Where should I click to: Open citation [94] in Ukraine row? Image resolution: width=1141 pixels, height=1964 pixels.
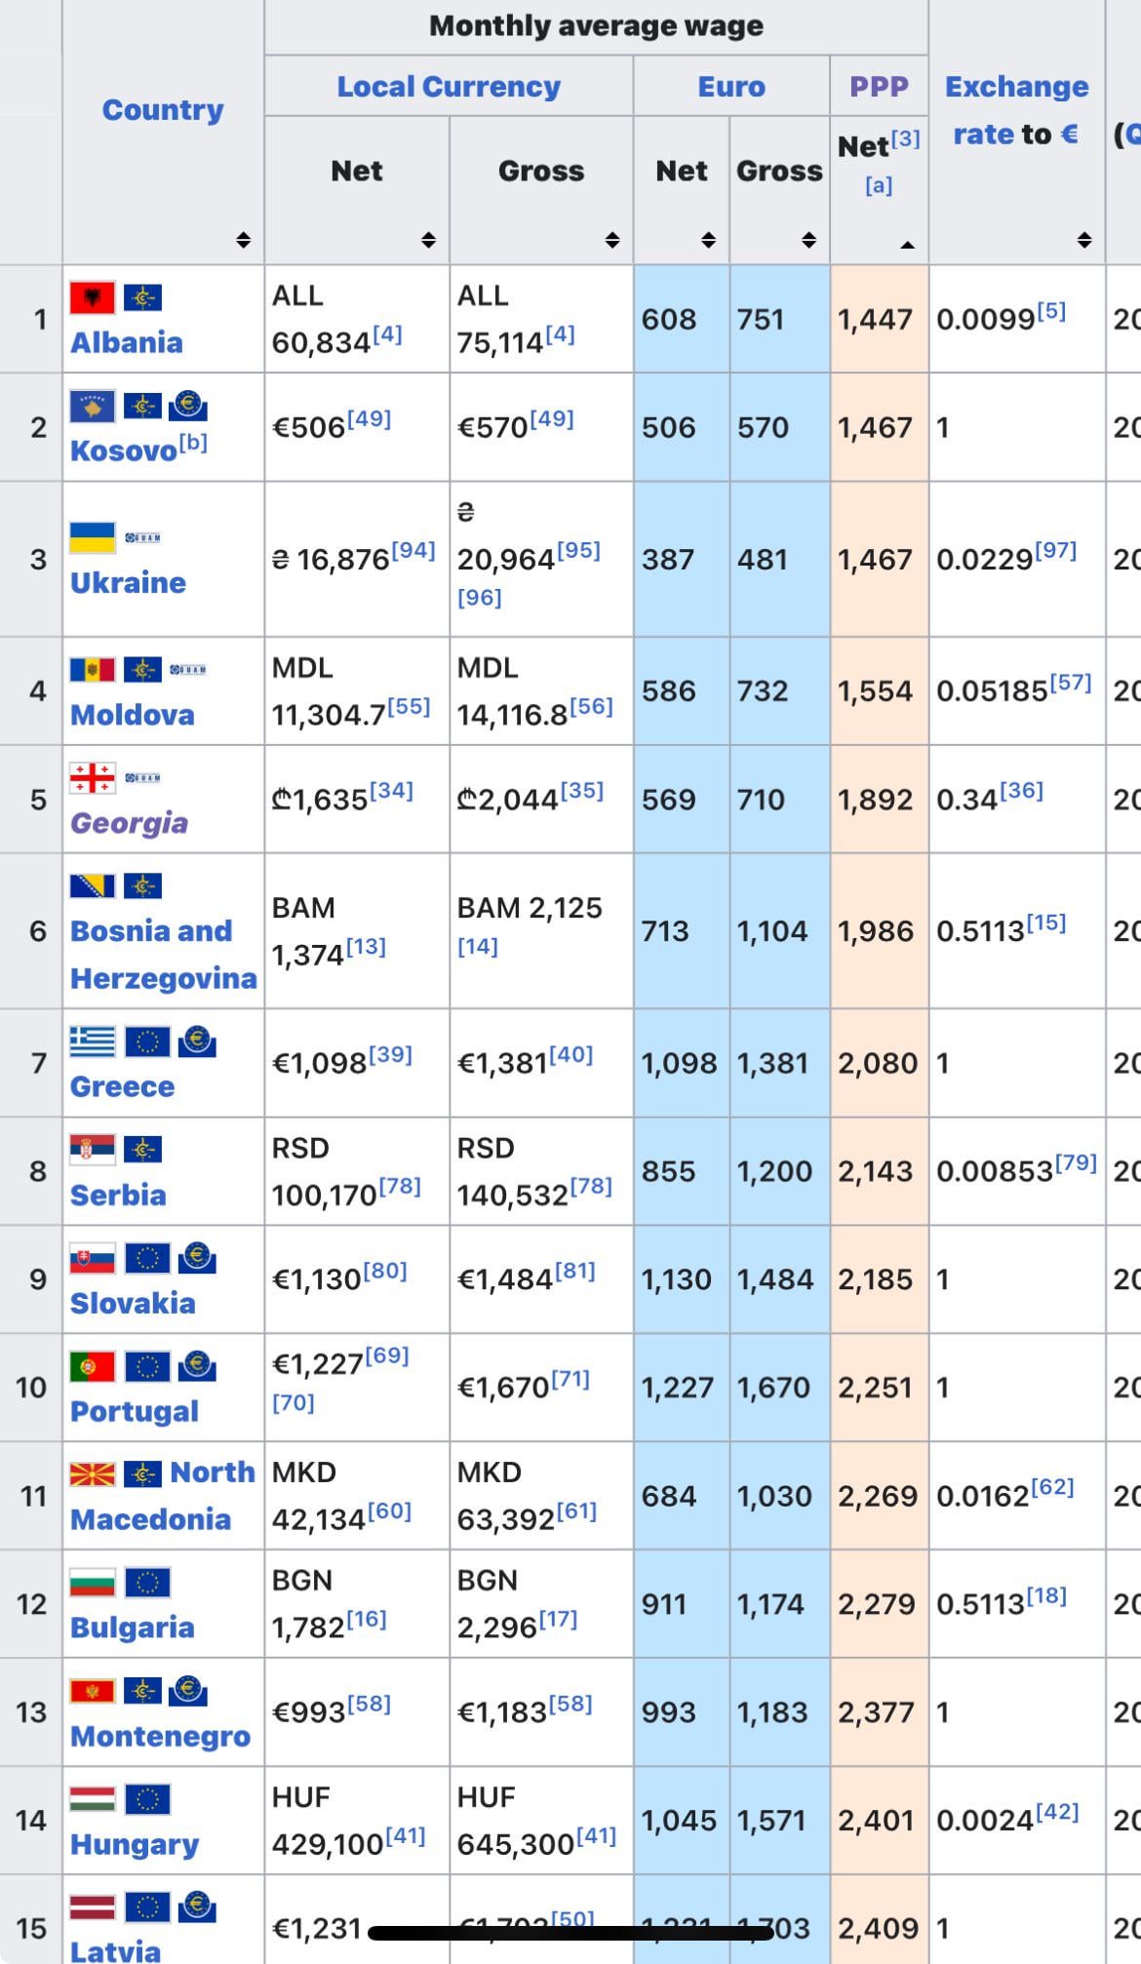413,550
